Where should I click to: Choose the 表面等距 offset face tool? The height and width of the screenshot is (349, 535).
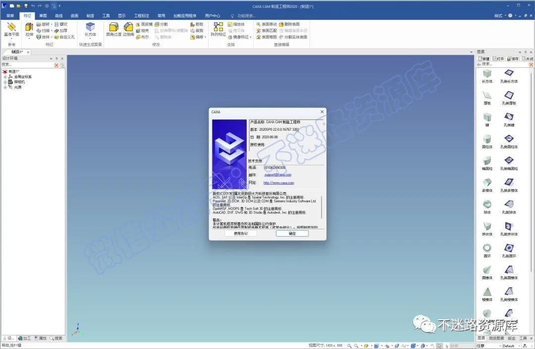[267, 37]
